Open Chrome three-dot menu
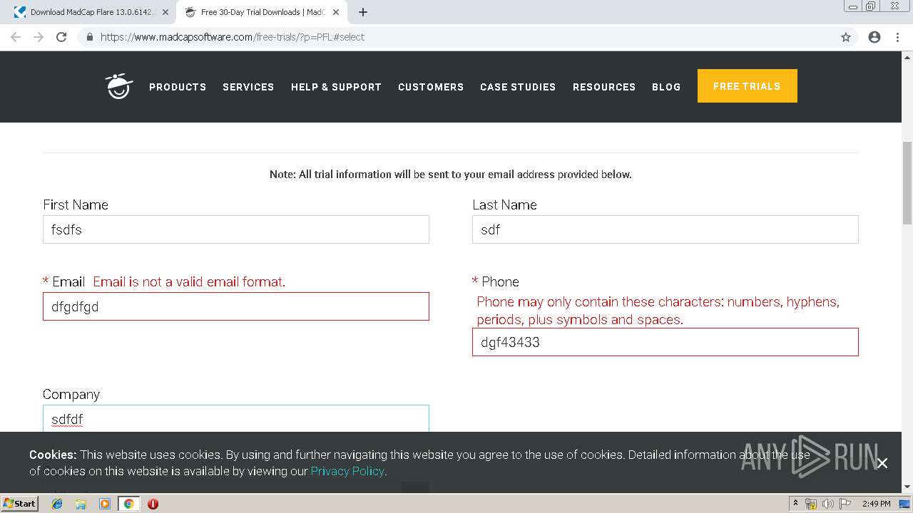Viewport: 913px width, 513px height. 897,37
